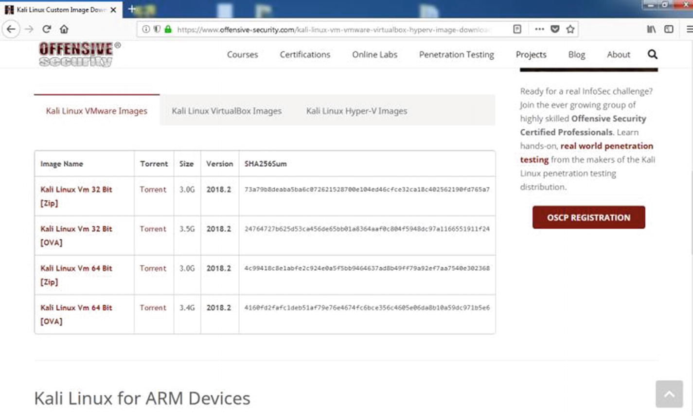This screenshot has height=416, width=693.
Task: Open Penetration Testing menu
Action: click(456, 54)
